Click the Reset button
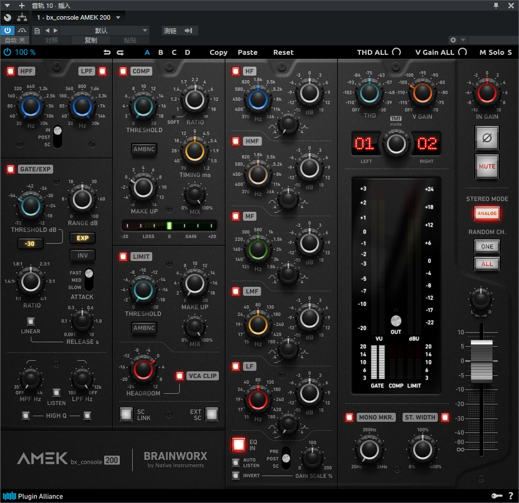 tap(283, 52)
